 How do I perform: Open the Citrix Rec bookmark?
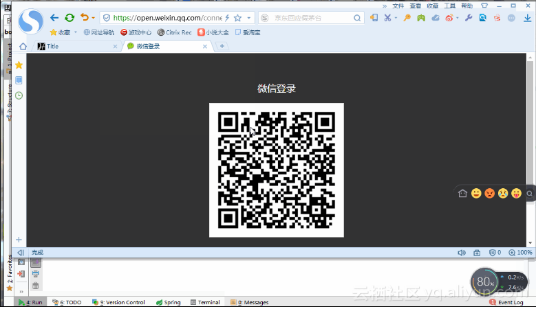click(x=174, y=32)
